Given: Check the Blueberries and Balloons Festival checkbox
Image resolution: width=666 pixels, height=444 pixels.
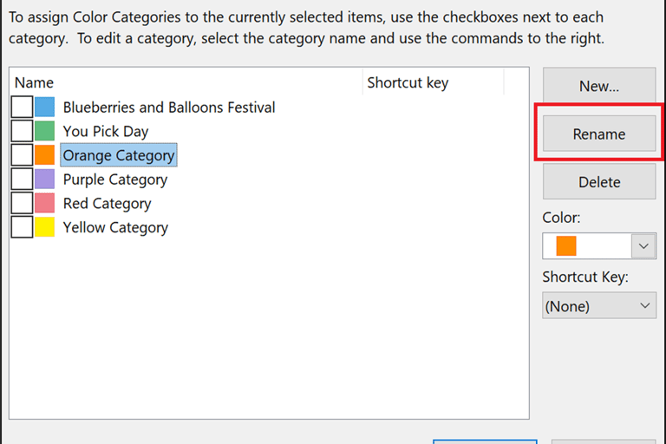Looking at the screenshot, I should click(x=23, y=108).
